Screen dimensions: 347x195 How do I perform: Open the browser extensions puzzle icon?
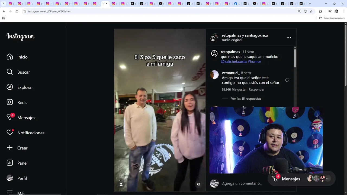pos(320,11)
